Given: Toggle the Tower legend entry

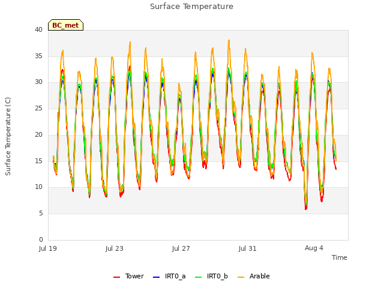Looking at the screenshot, I should (x=128, y=276).
